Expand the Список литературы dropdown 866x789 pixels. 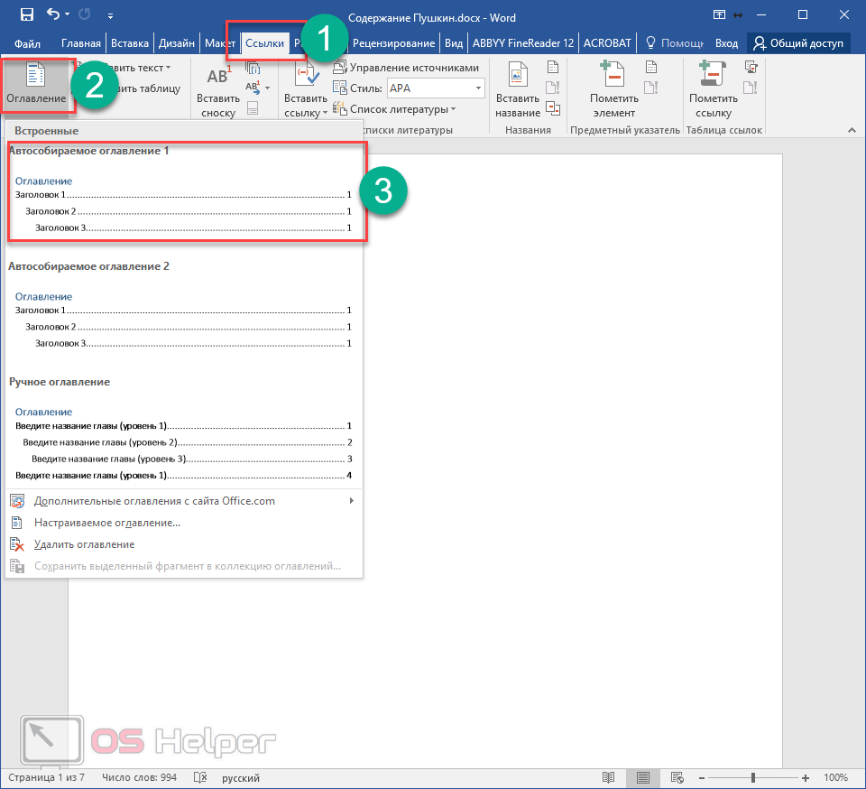(x=453, y=109)
